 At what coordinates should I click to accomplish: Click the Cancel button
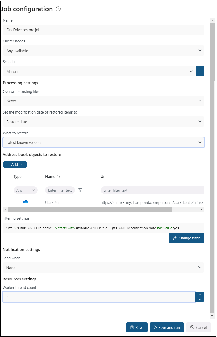(198, 327)
